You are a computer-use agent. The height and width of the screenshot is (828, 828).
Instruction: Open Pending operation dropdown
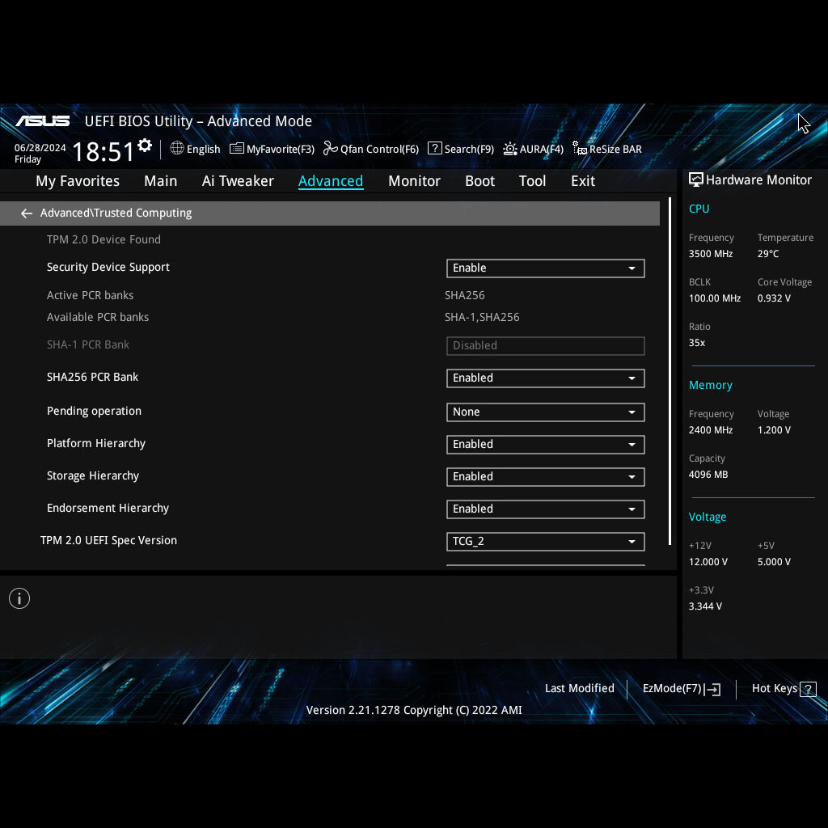click(546, 412)
